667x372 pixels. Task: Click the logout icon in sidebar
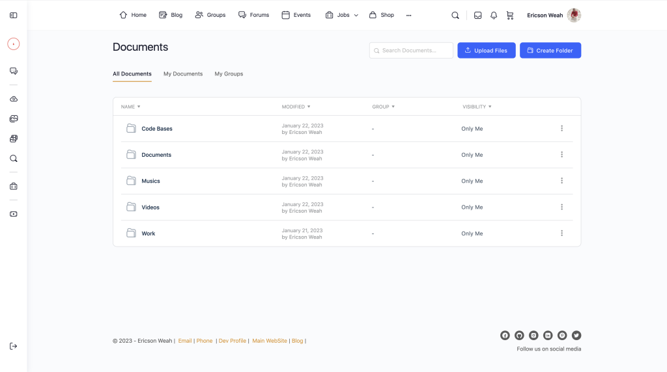pyautogui.click(x=13, y=346)
